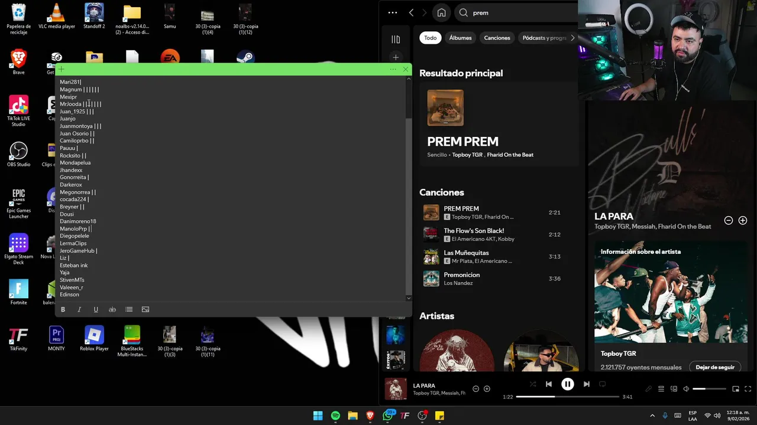Viewport: 757px width, 425px height.
Task: Add LA PARA to library in now-playing panel
Action: 743,220
